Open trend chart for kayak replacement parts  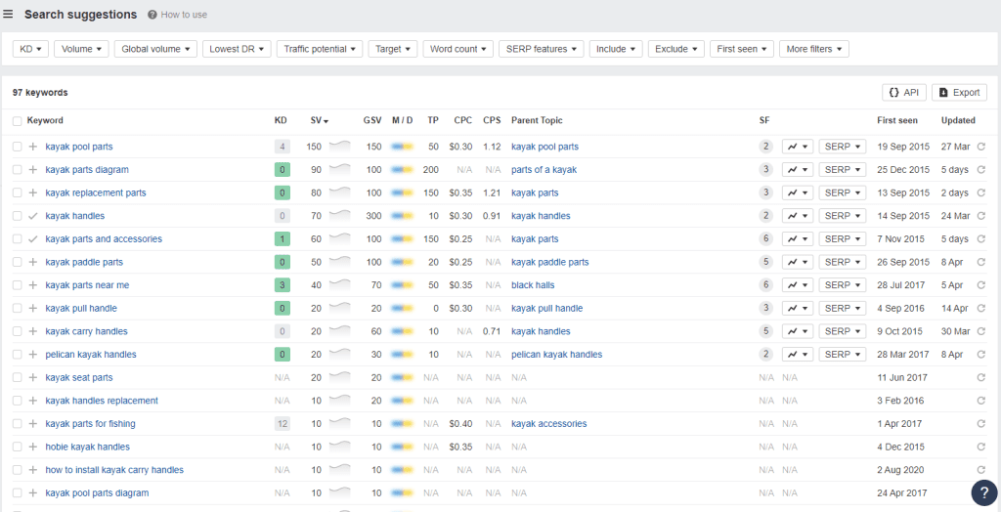click(798, 192)
